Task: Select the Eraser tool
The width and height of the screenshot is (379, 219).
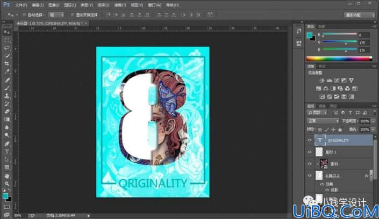Action: 7,112
